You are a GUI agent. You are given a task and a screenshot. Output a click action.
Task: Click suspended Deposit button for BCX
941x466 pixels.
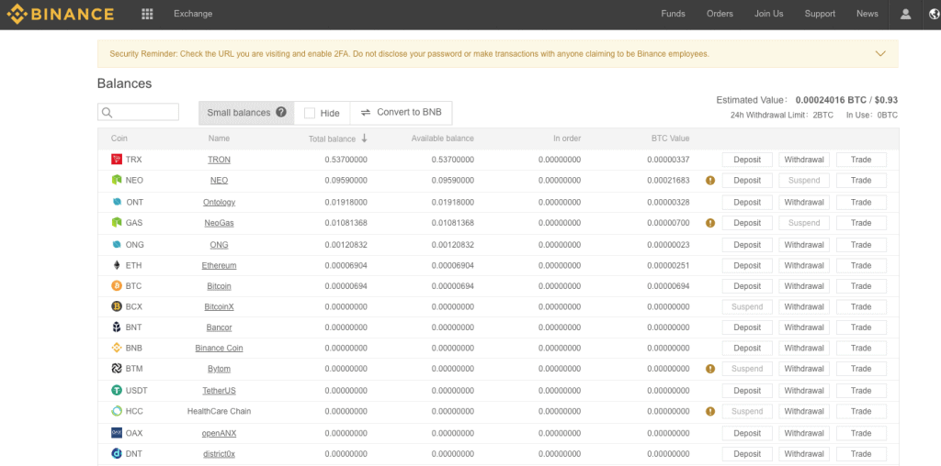coord(747,306)
